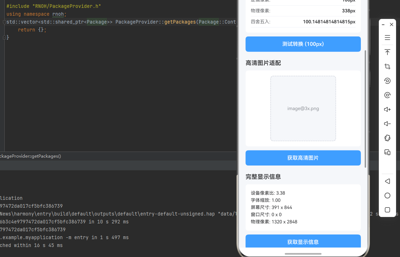The width and height of the screenshot is (400, 257).
Task: Click the 四舍五入: label
Action: pyautogui.click(x=260, y=21)
